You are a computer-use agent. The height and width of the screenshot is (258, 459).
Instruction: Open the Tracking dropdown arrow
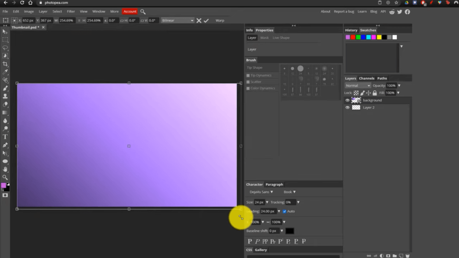click(x=298, y=202)
